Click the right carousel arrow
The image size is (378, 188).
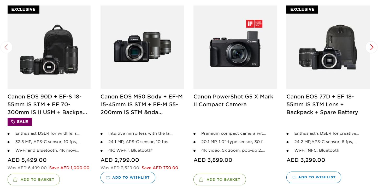point(371,47)
